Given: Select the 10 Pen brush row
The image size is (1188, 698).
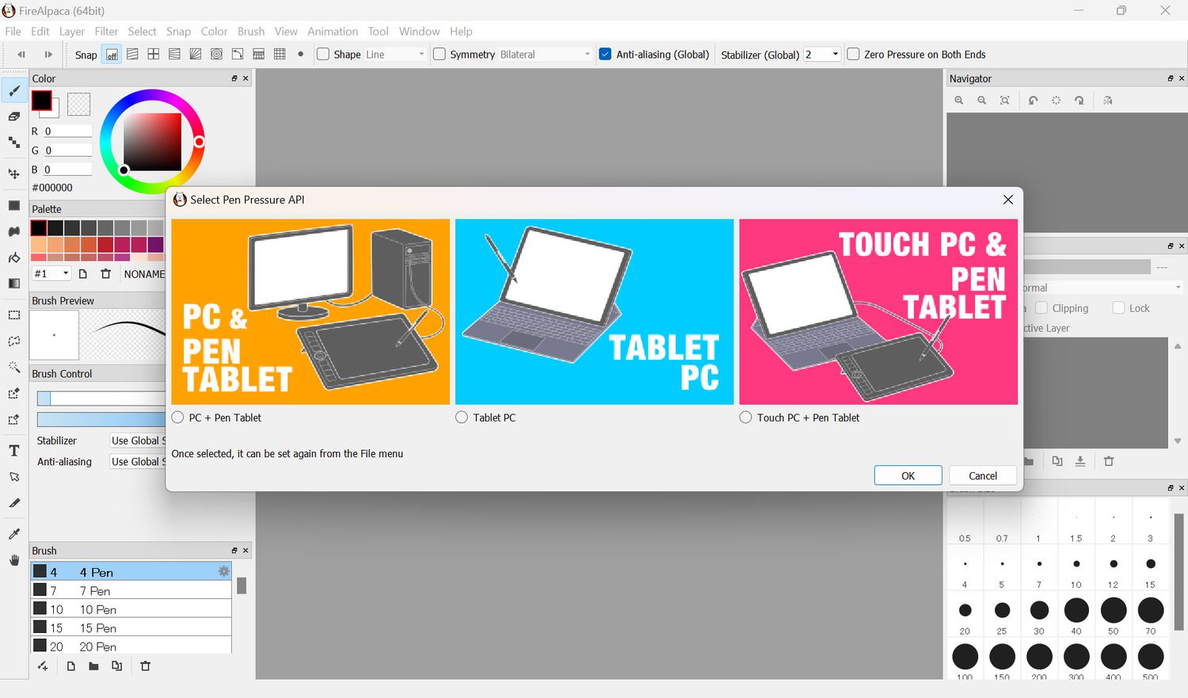Looking at the screenshot, I should 131,609.
